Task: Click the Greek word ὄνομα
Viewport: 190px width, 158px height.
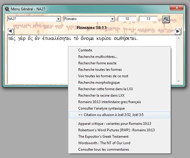Action: point(87,38)
